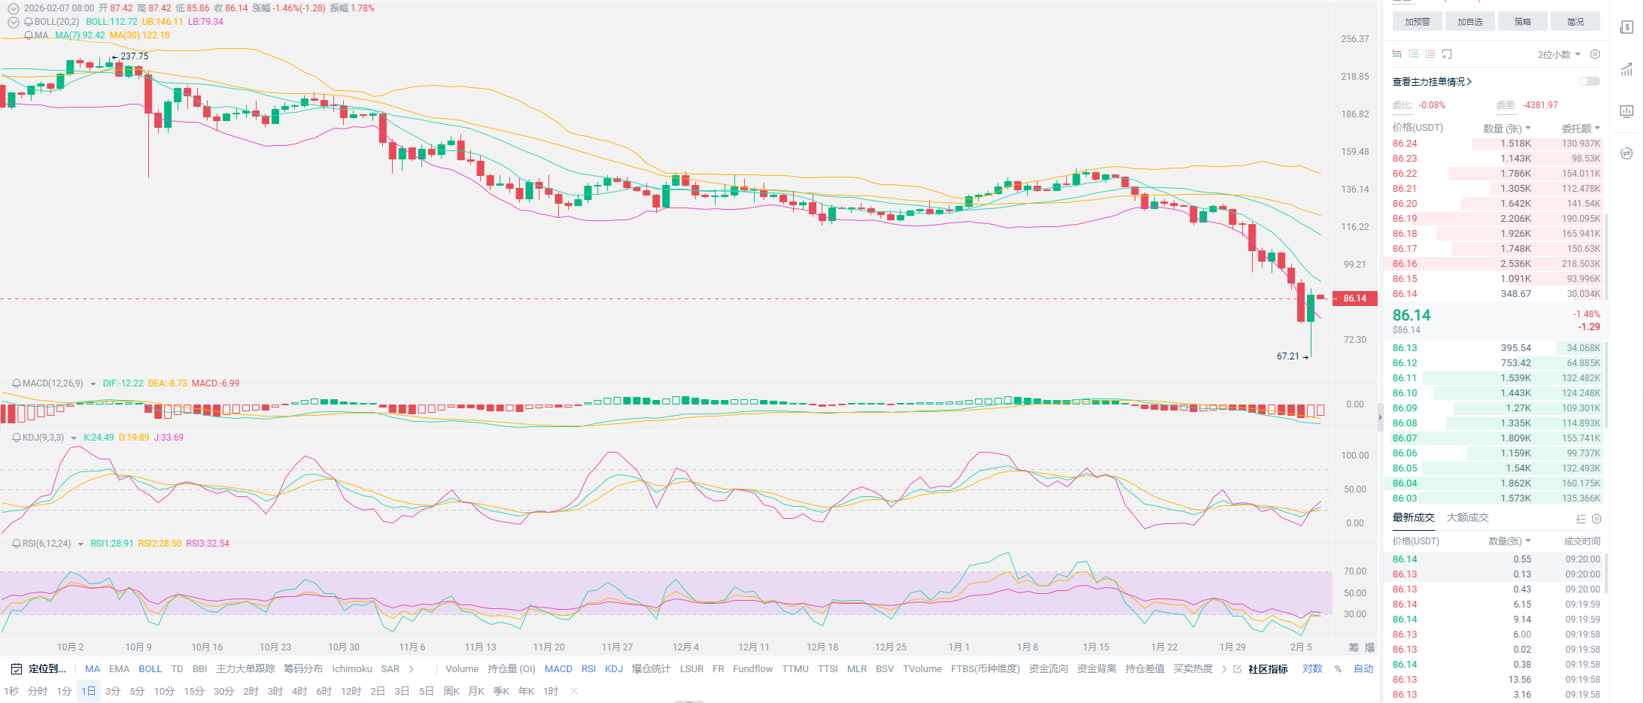Open the 委托额 column dropdown
The width and height of the screenshot is (1644, 703).
(1580, 129)
